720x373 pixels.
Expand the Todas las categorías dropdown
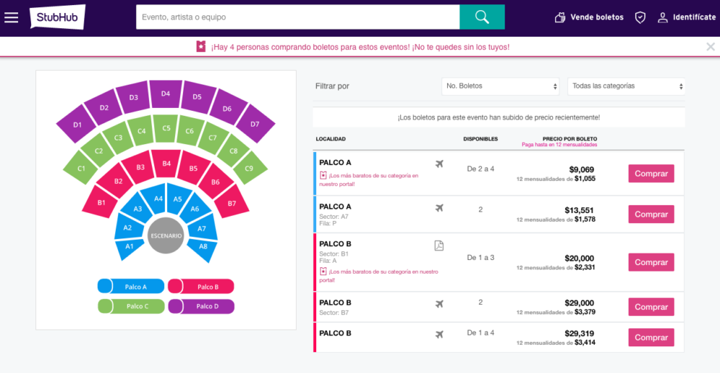point(626,86)
